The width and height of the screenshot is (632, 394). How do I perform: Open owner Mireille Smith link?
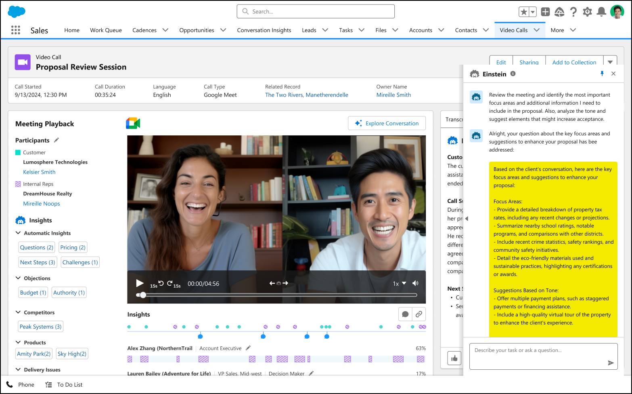click(393, 95)
